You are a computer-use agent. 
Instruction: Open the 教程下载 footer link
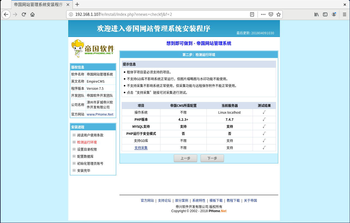point(233,200)
